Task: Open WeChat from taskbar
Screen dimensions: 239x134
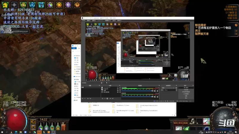Action: coord(35,132)
